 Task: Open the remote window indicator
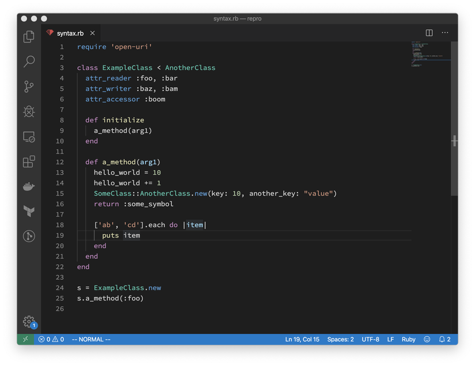pos(25,340)
